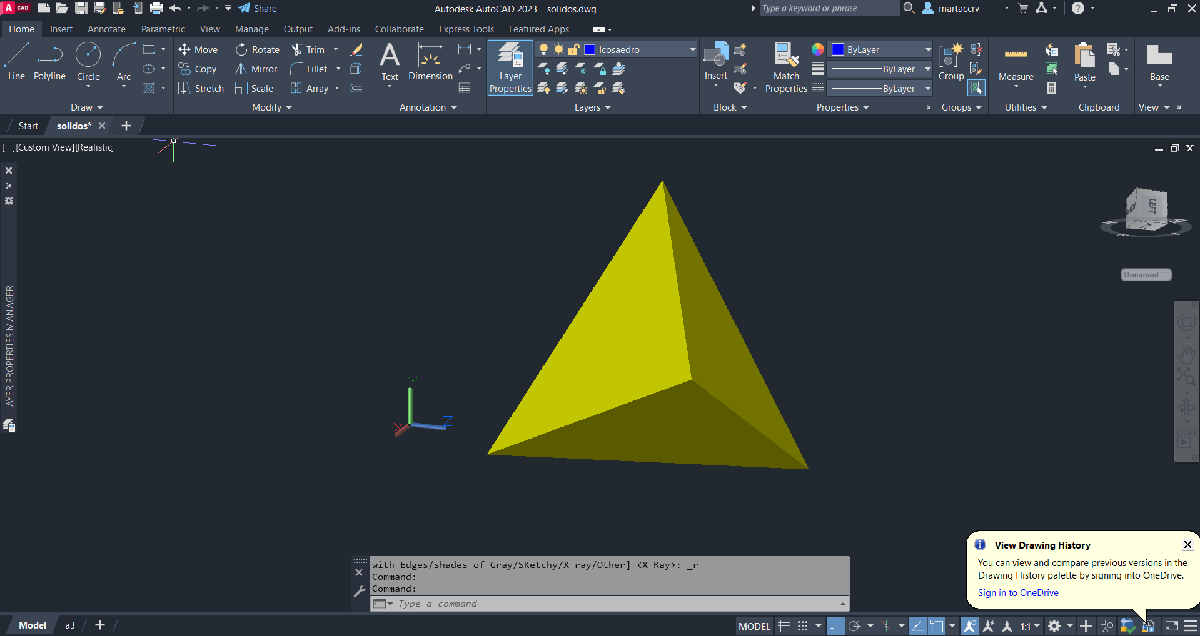Image resolution: width=1200 pixels, height=636 pixels.
Task: Select the Arc tool
Action: (124, 62)
